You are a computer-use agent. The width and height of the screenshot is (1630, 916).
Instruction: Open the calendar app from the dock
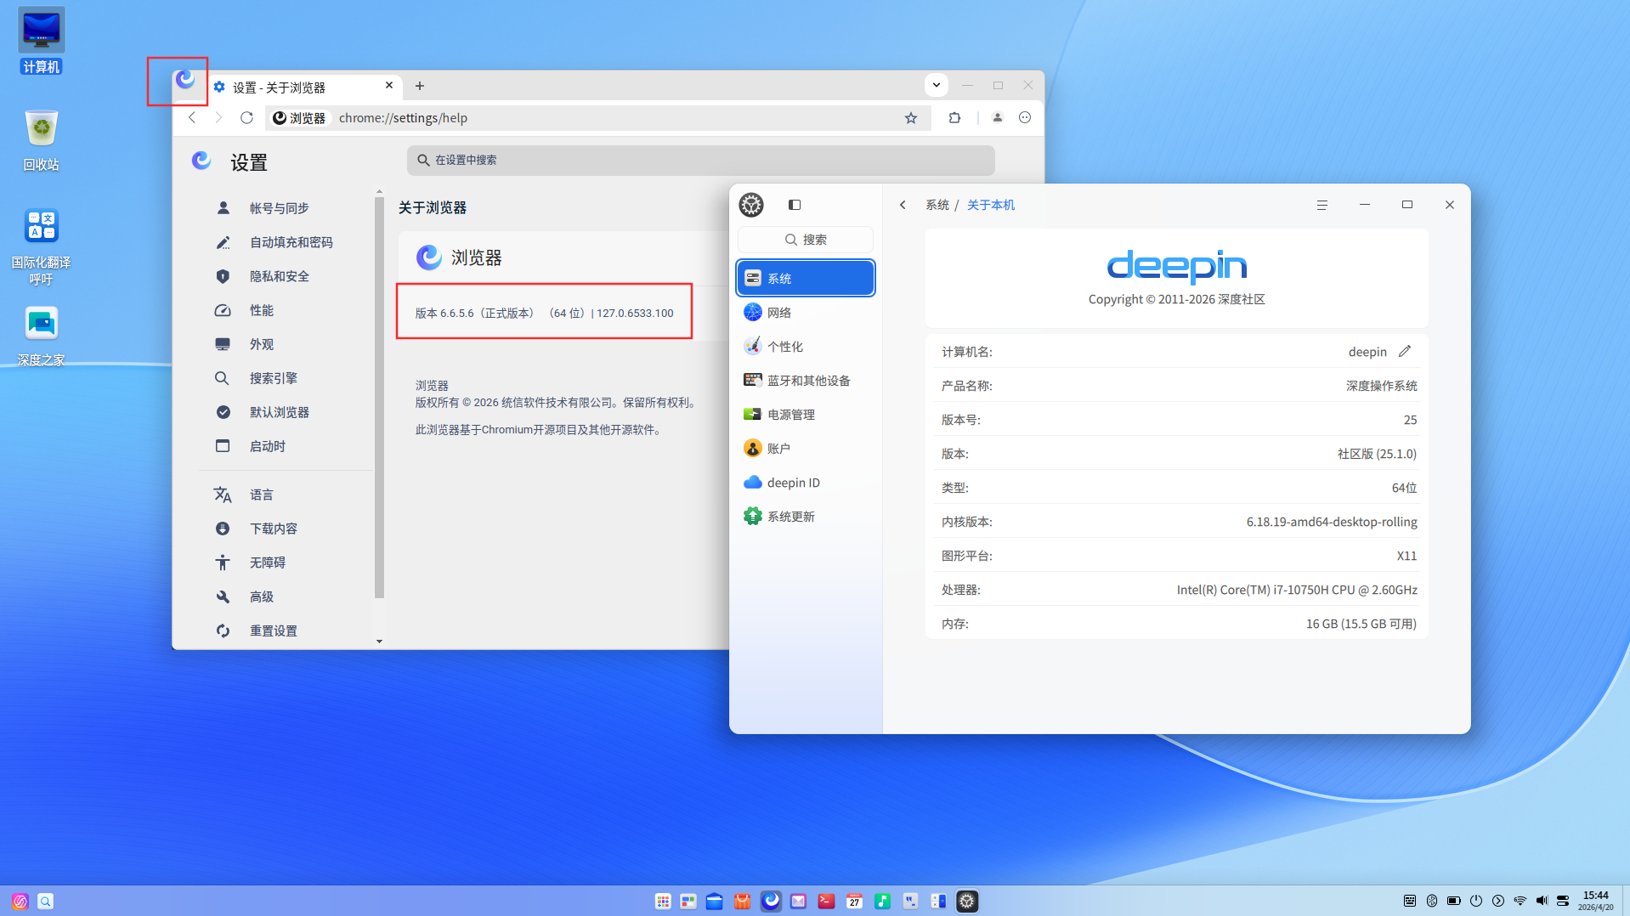click(855, 901)
